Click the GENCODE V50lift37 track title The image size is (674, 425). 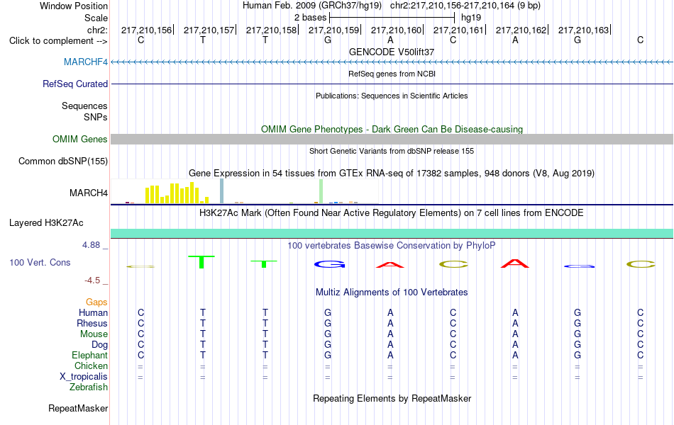[x=392, y=52]
